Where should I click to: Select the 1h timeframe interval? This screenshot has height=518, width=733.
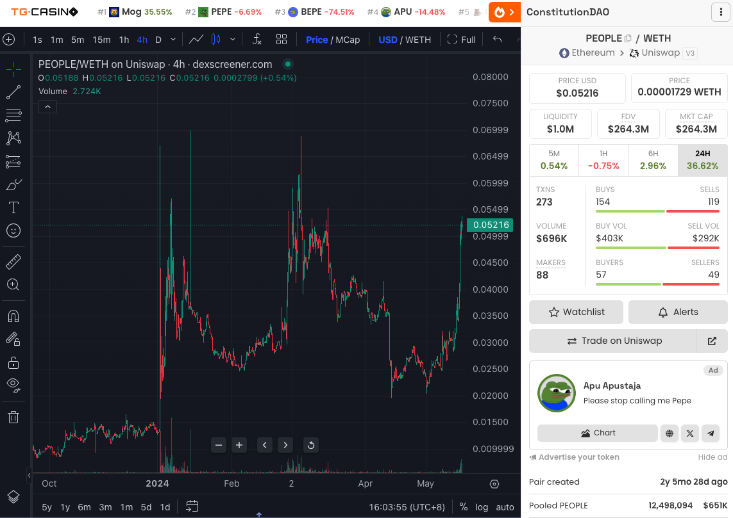pyautogui.click(x=124, y=40)
